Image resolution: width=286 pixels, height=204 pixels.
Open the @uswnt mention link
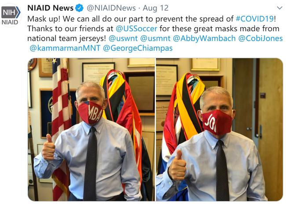123,38
